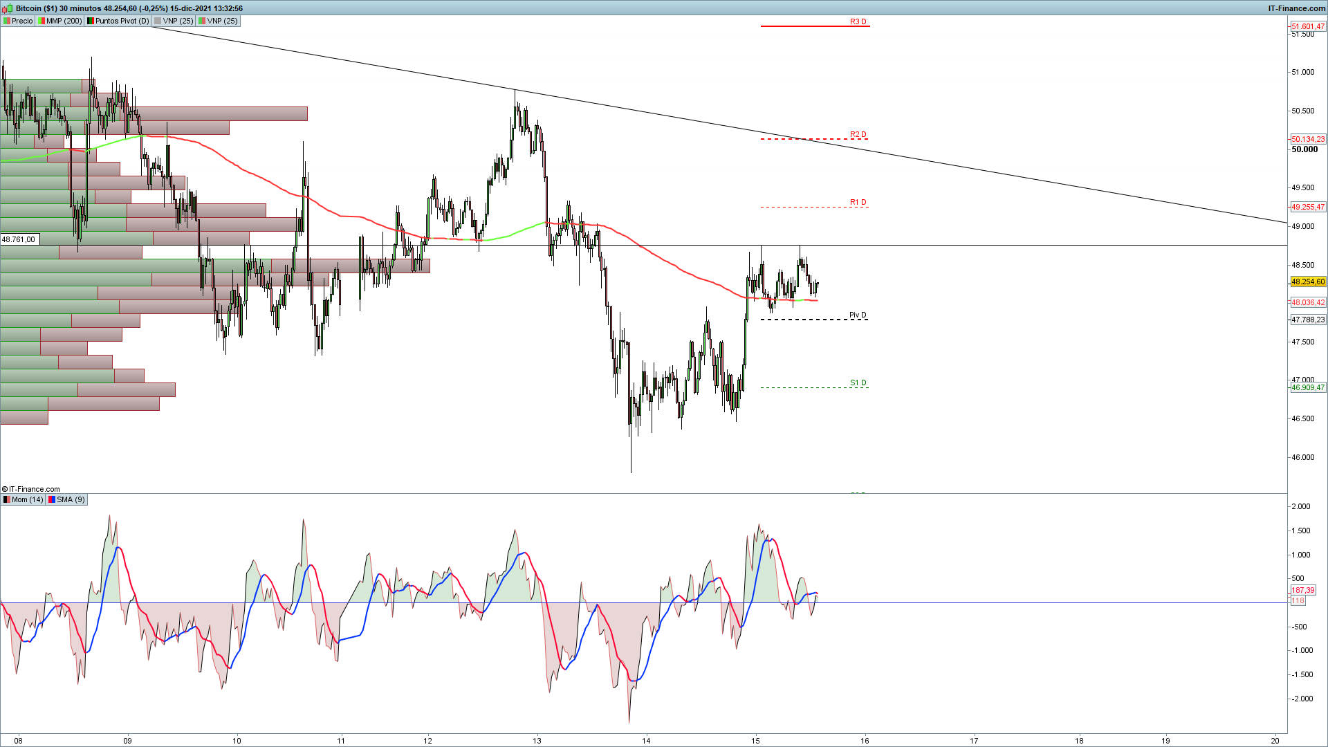
Task: Click IT-Finance.com text in top-right corner
Action: click(x=1296, y=8)
